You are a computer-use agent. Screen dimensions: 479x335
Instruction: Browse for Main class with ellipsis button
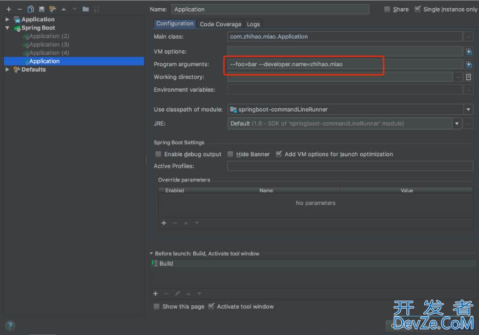[x=468, y=37]
